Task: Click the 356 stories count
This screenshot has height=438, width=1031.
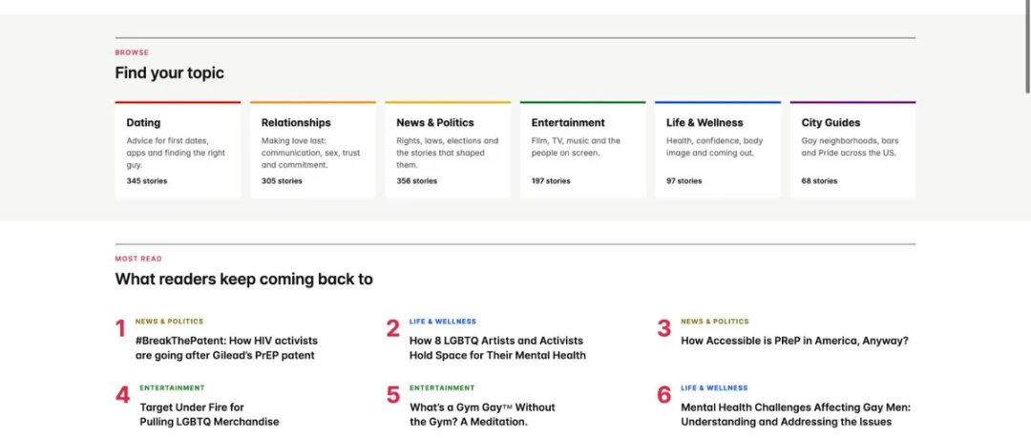Action: click(x=416, y=181)
